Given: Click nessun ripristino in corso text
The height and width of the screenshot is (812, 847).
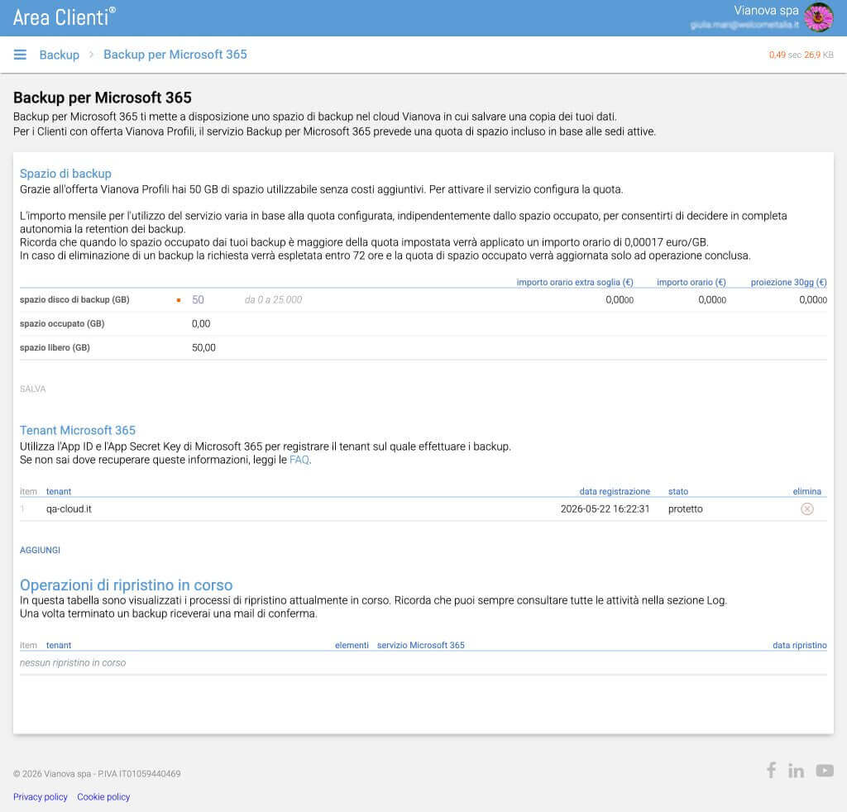Looking at the screenshot, I should (73, 663).
